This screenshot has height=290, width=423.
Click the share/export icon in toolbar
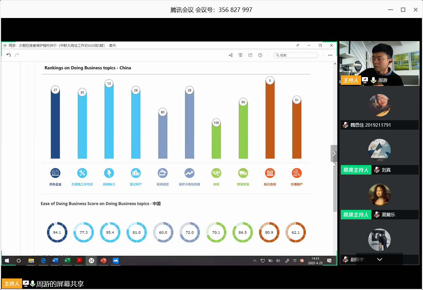coord(250,55)
